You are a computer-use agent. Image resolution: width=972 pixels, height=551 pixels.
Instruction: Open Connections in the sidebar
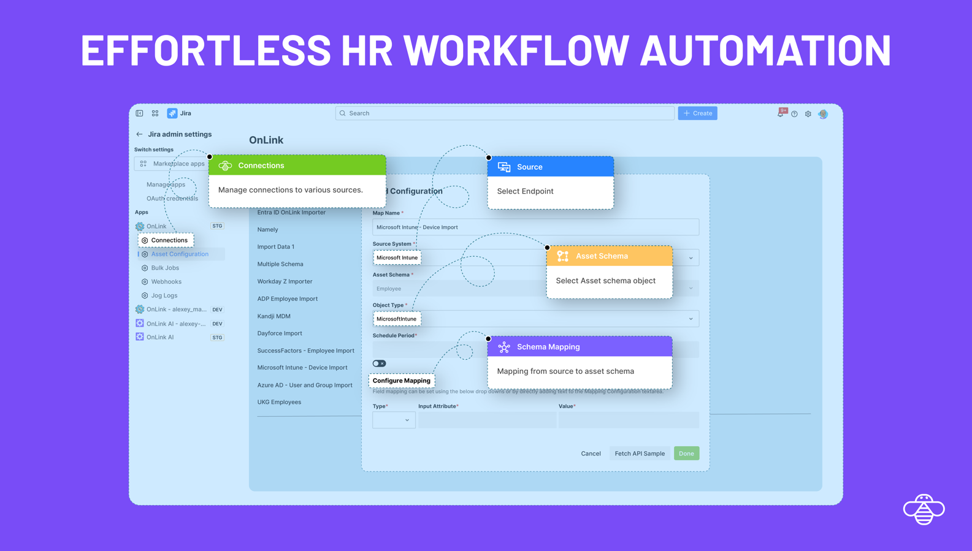[x=166, y=240]
